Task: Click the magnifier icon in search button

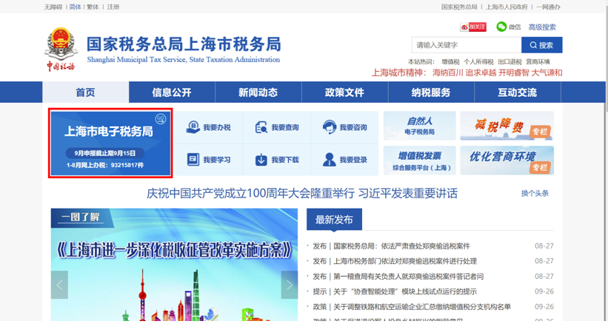Action: [533, 45]
